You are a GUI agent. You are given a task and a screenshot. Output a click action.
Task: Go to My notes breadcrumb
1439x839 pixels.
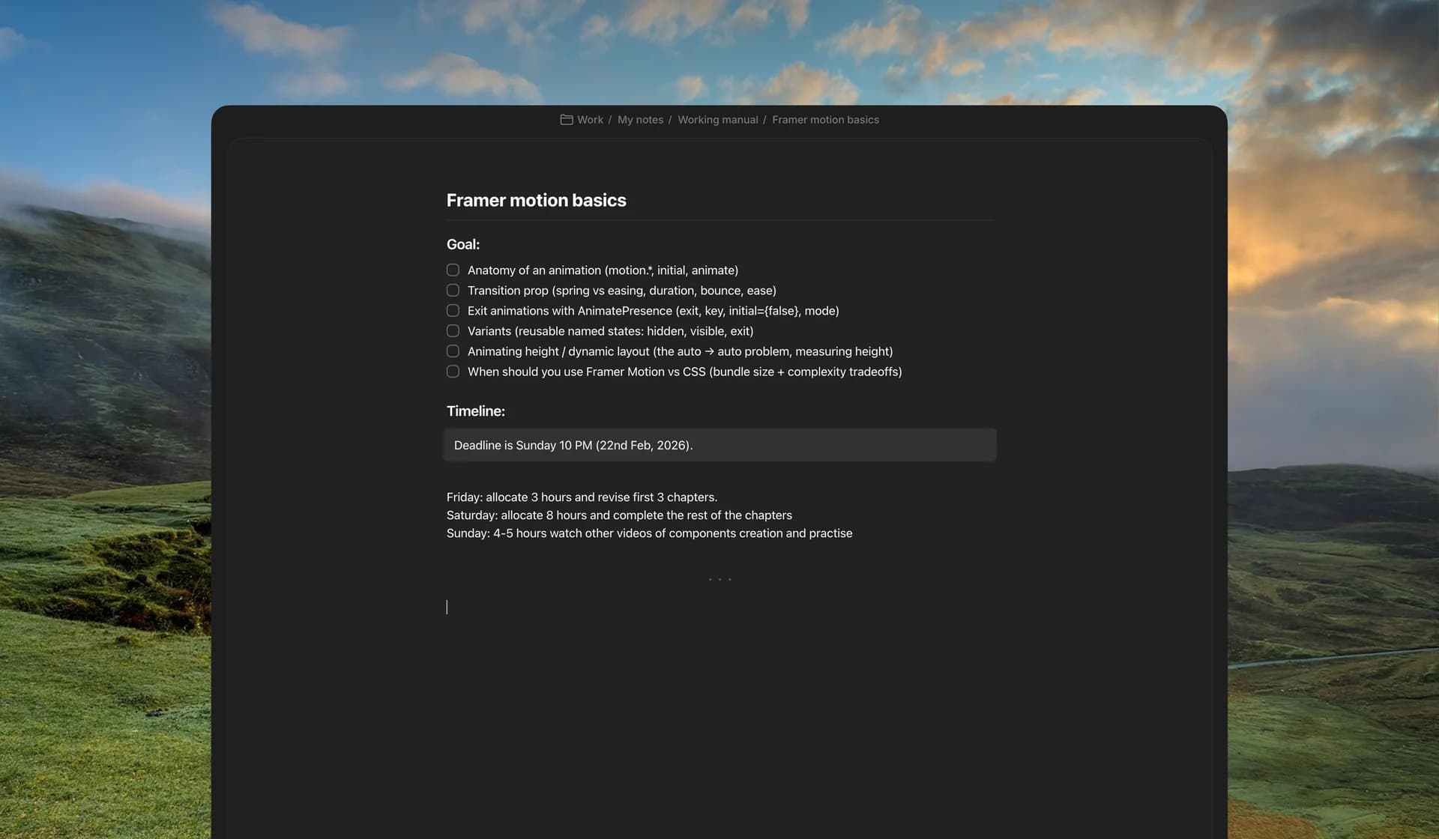coord(640,120)
